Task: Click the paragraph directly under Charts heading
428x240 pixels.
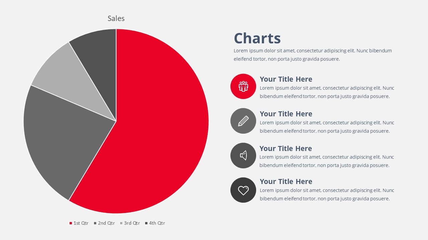Action: (x=313, y=55)
